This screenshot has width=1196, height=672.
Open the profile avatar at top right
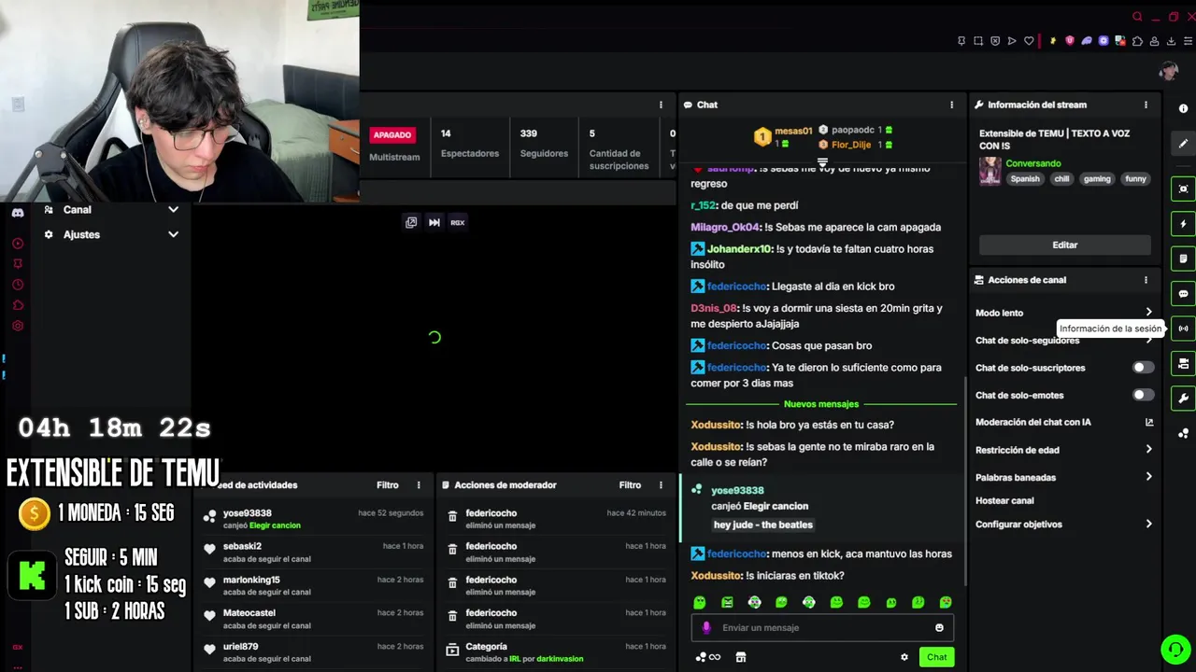(x=1168, y=71)
